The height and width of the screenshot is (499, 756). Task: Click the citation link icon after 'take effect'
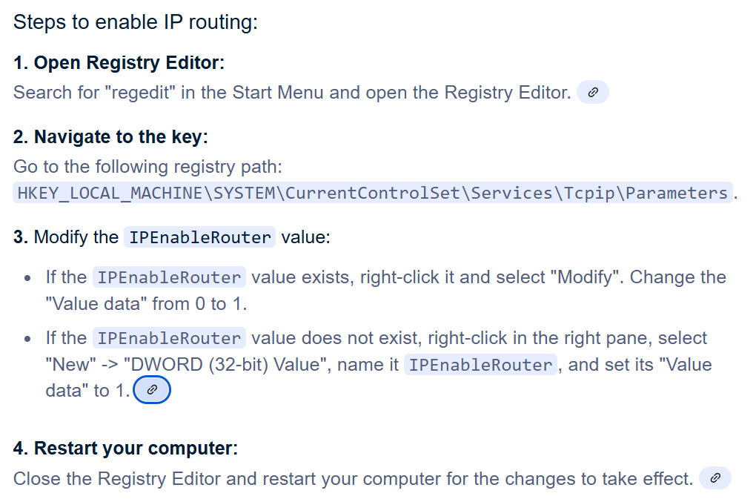714,478
